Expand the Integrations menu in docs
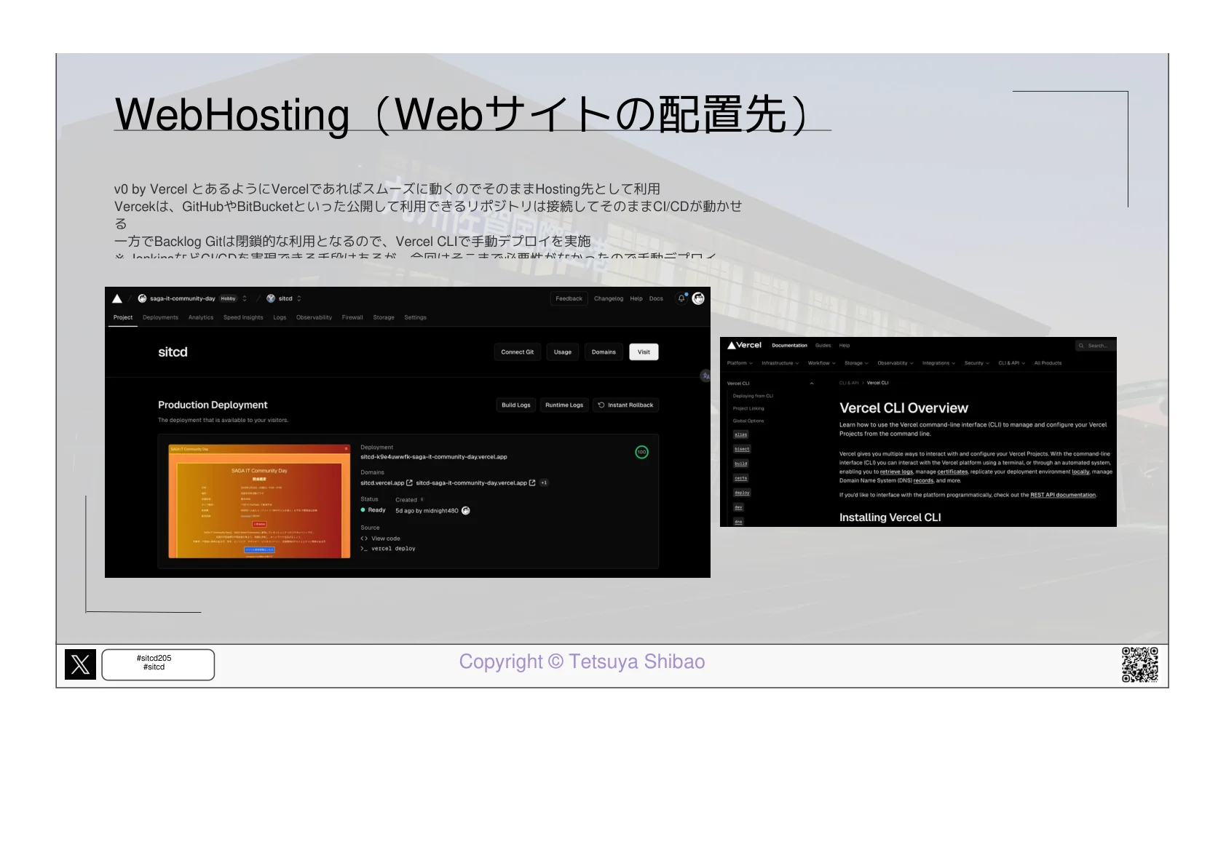This screenshot has width=1226, height=866. [939, 363]
